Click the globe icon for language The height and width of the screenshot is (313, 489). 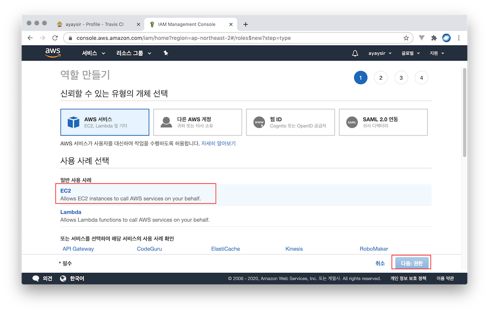click(x=63, y=279)
